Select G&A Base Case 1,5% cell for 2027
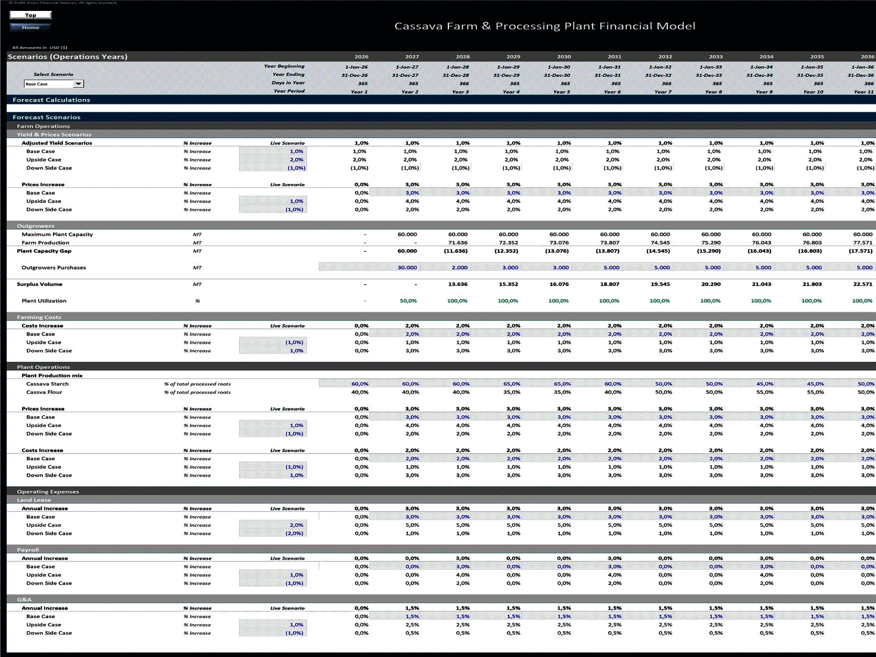The width and height of the screenshot is (876, 657). [x=395, y=616]
